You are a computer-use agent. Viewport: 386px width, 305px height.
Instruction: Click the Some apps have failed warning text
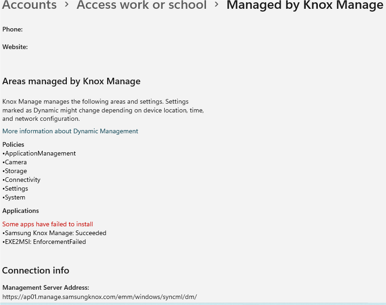point(47,224)
